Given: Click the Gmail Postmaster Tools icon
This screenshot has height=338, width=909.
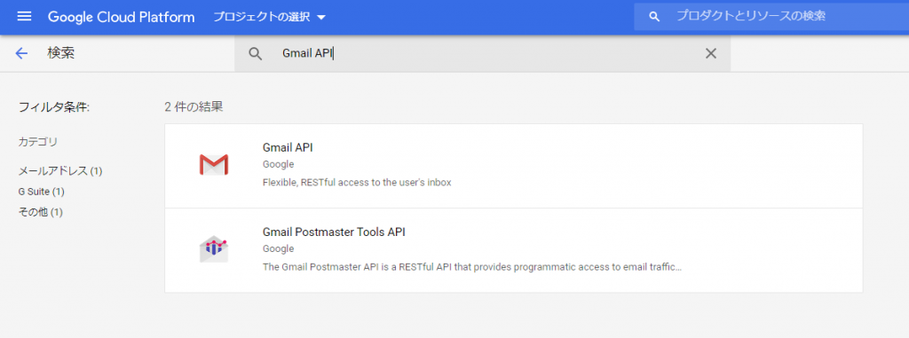Looking at the screenshot, I should [213, 248].
